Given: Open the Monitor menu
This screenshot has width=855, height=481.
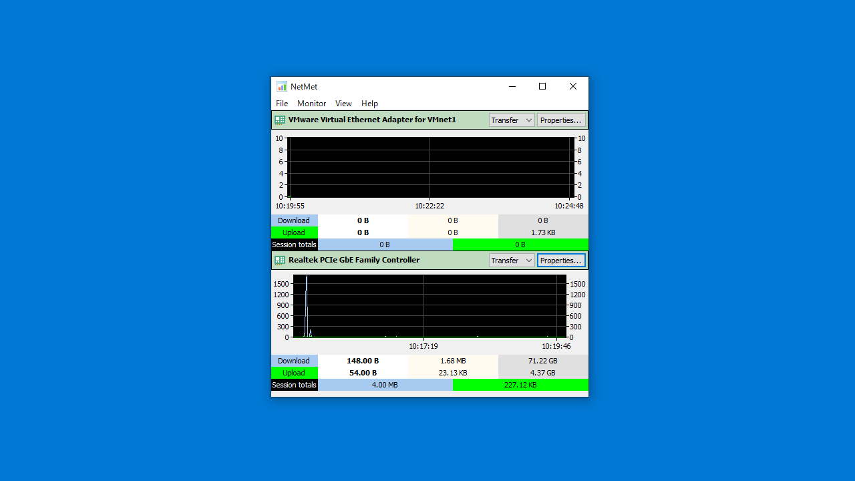Looking at the screenshot, I should pyautogui.click(x=311, y=104).
